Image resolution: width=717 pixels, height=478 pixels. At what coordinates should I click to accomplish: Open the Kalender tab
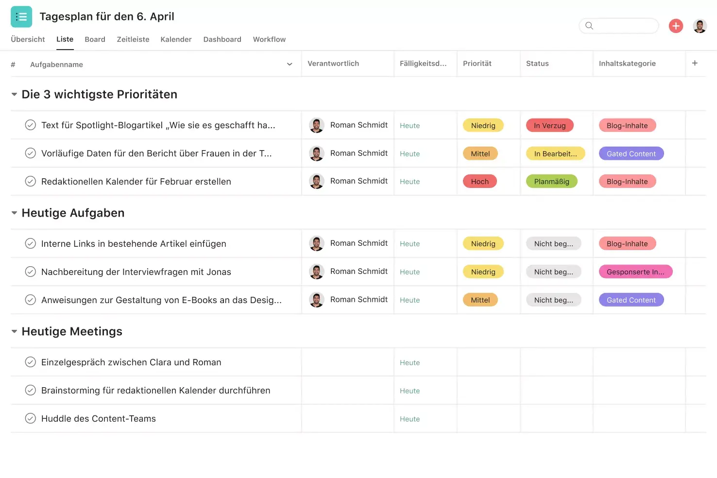[x=176, y=39]
